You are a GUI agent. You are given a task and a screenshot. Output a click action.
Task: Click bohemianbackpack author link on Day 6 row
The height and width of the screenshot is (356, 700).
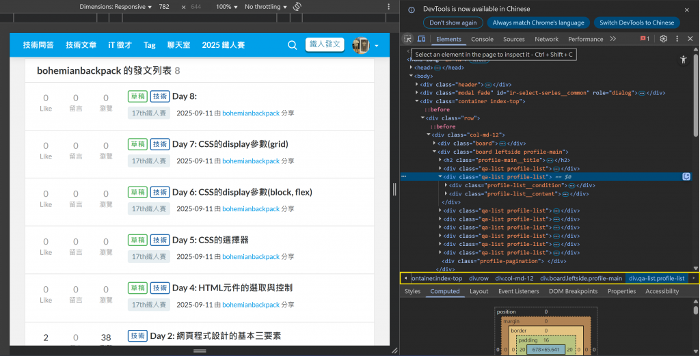(251, 209)
